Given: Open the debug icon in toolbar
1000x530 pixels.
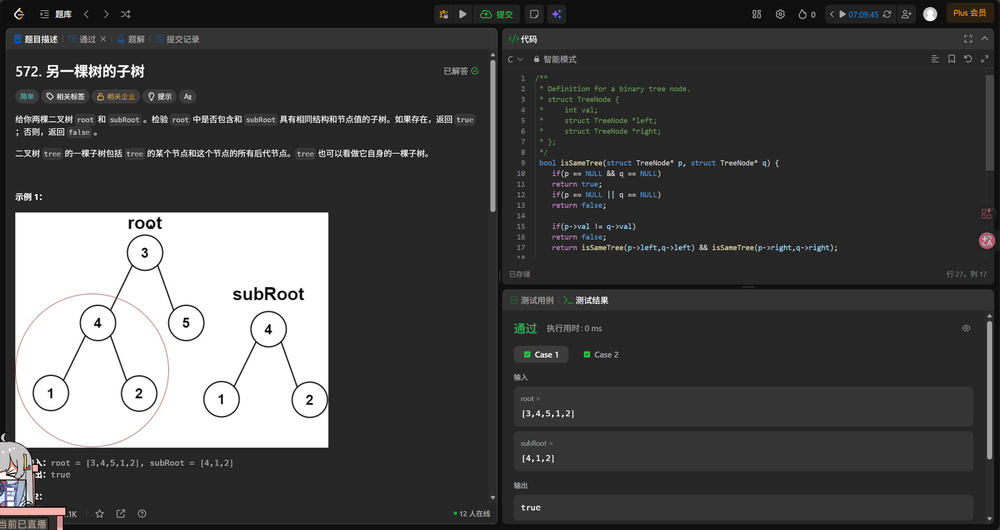Looking at the screenshot, I should 444,14.
